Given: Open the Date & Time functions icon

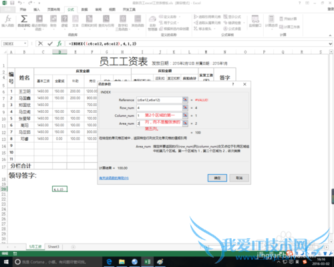Looking at the screenshot, I should point(89,21).
